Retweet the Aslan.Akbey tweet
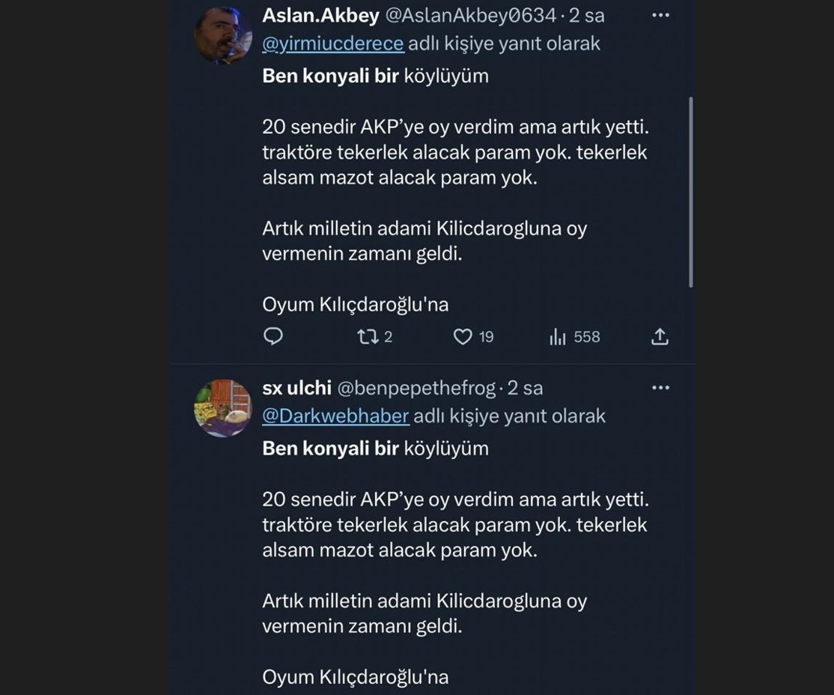Image resolution: width=834 pixels, height=695 pixels. point(368,337)
